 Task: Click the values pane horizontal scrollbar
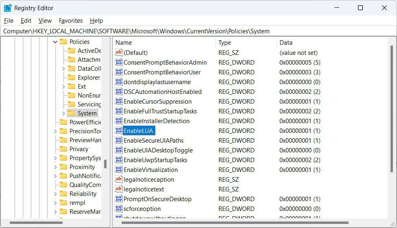point(235,223)
